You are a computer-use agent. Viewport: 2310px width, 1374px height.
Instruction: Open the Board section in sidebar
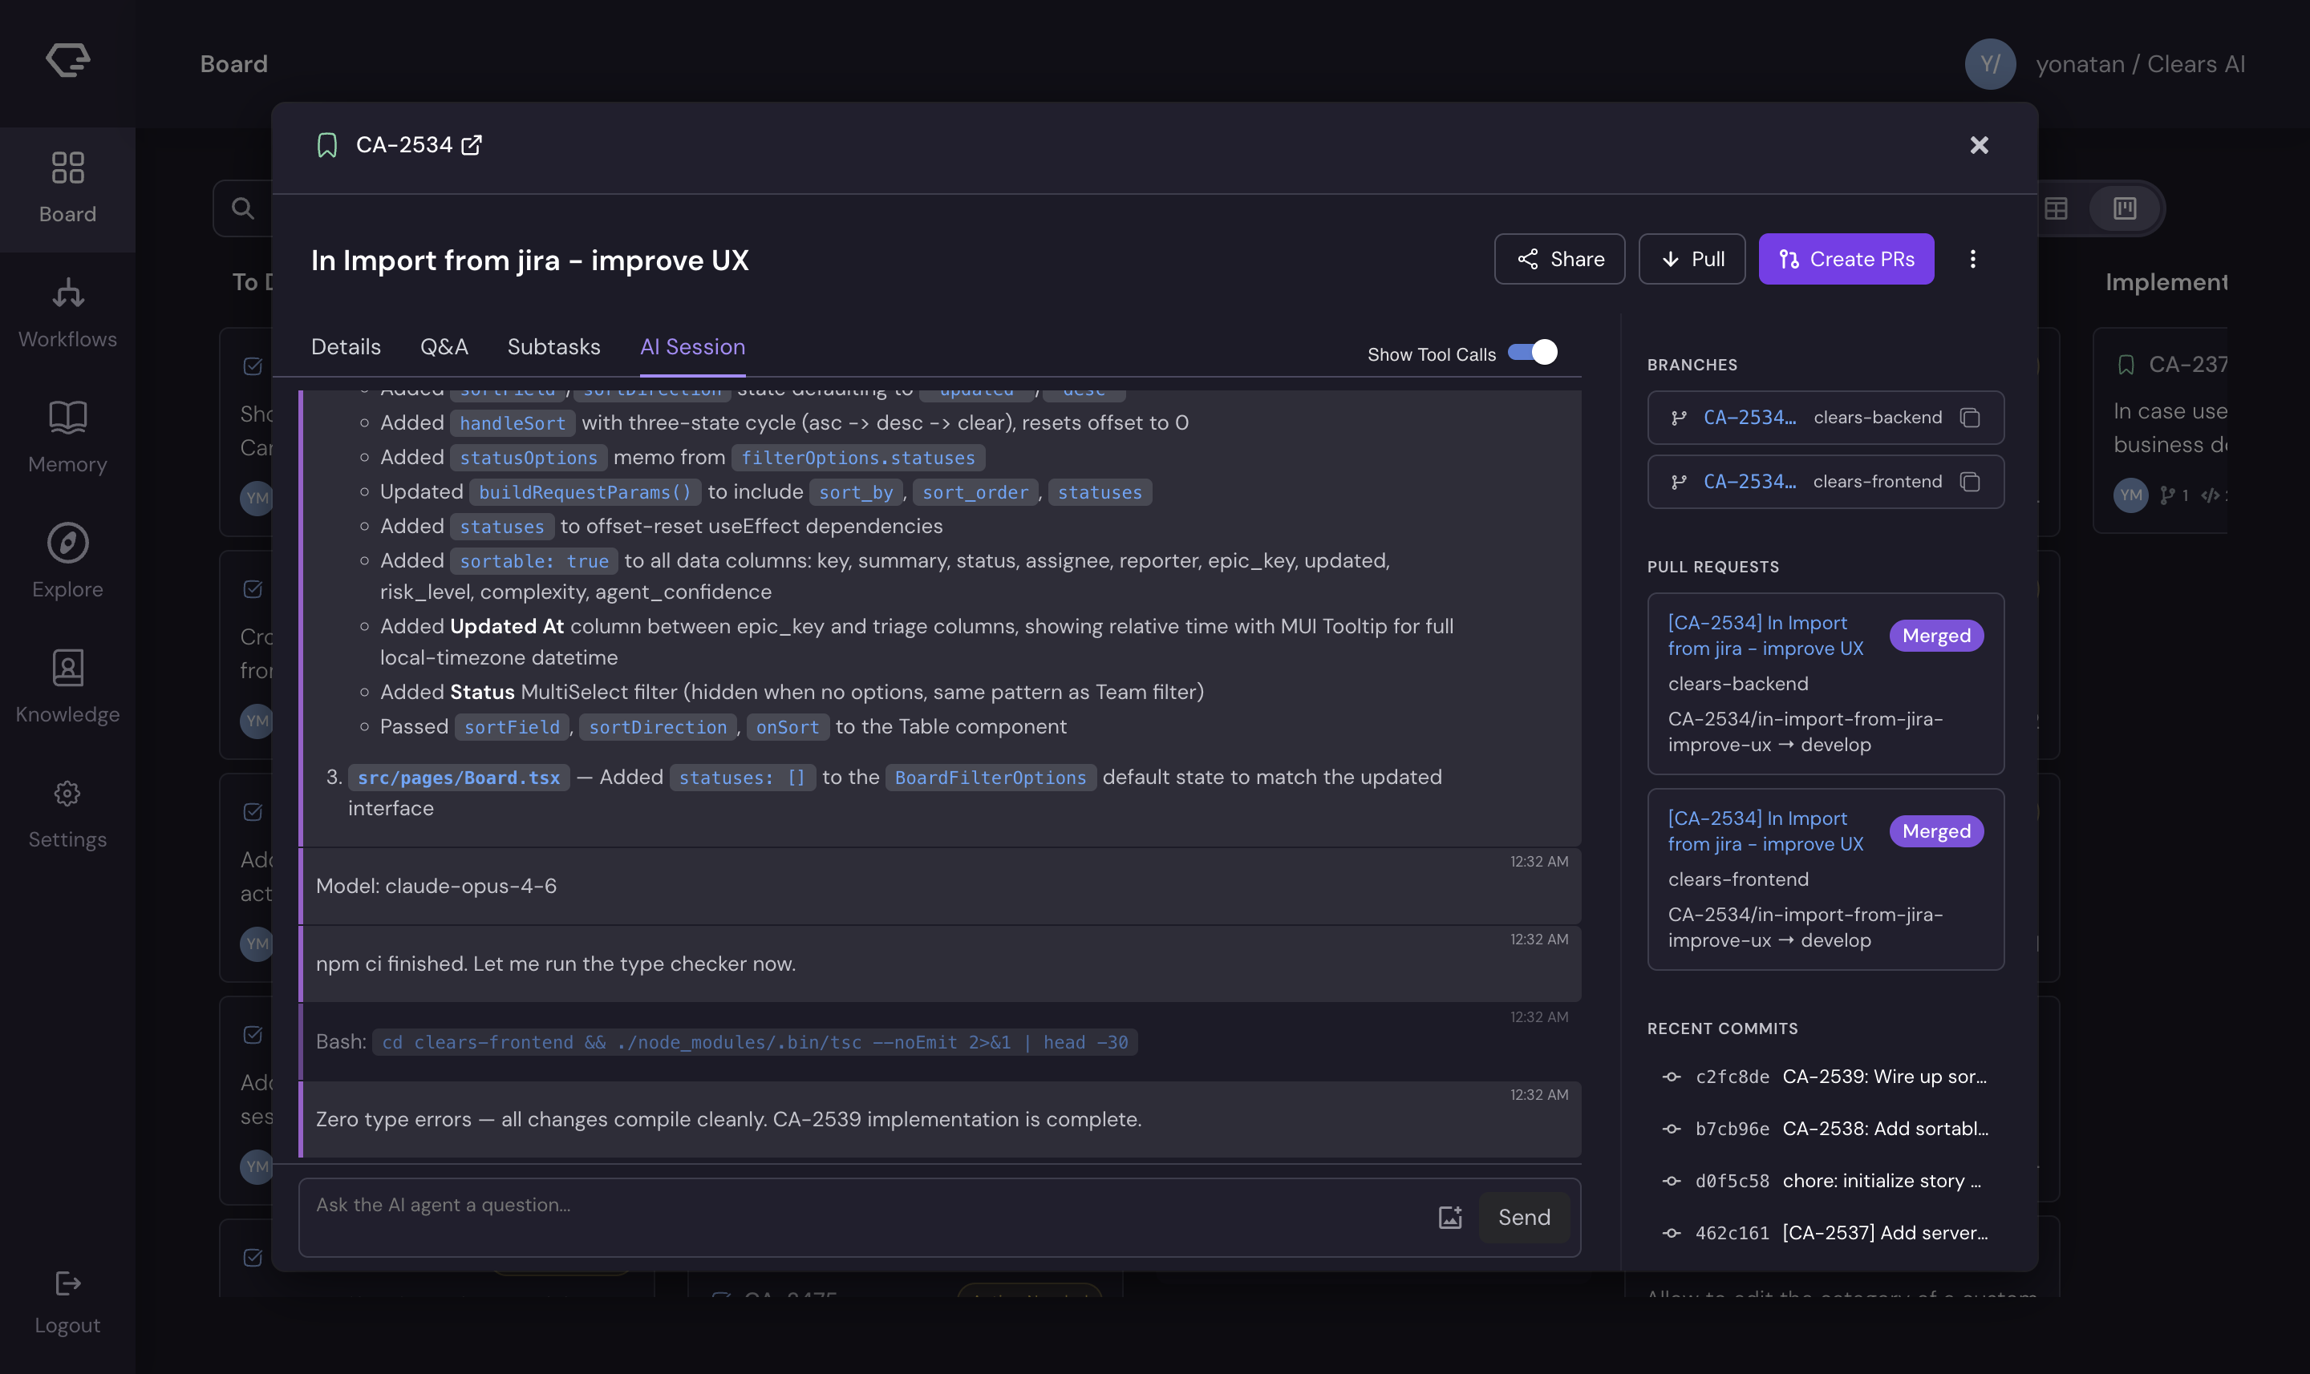pyautogui.click(x=67, y=189)
